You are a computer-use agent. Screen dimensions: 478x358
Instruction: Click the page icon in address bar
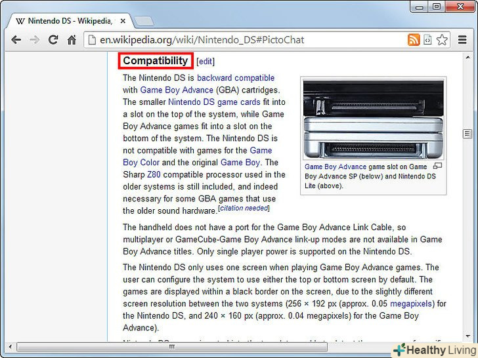92,40
